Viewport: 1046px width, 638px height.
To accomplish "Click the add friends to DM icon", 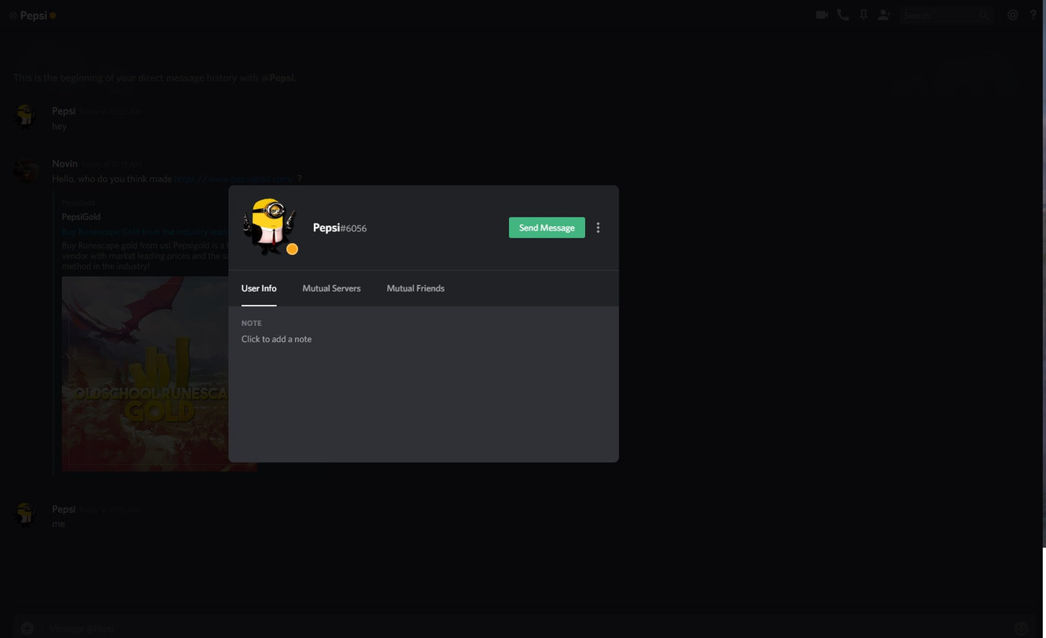I will pos(883,15).
